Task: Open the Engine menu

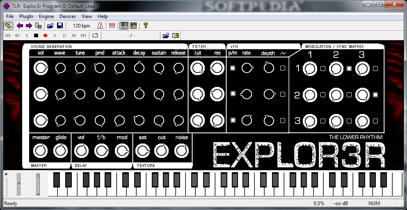Action: tap(46, 16)
